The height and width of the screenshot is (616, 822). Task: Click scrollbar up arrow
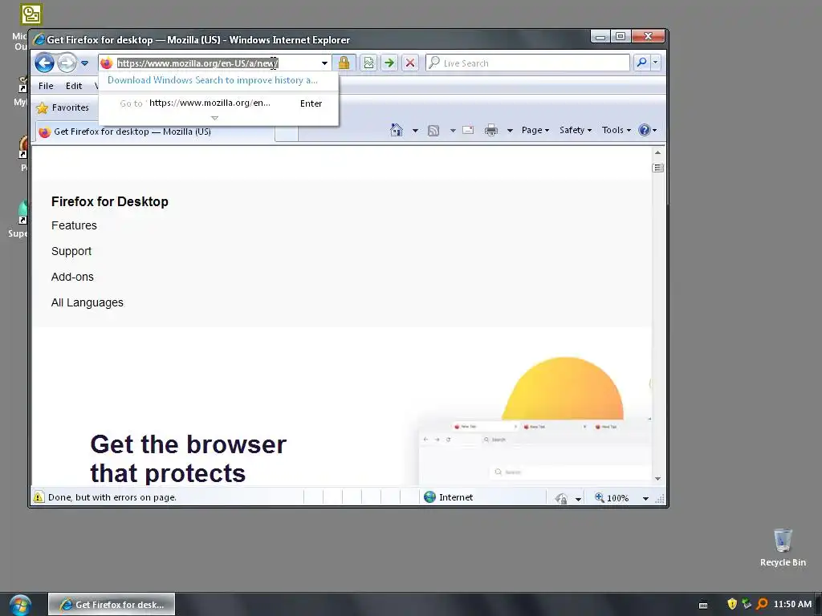[x=657, y=152]
